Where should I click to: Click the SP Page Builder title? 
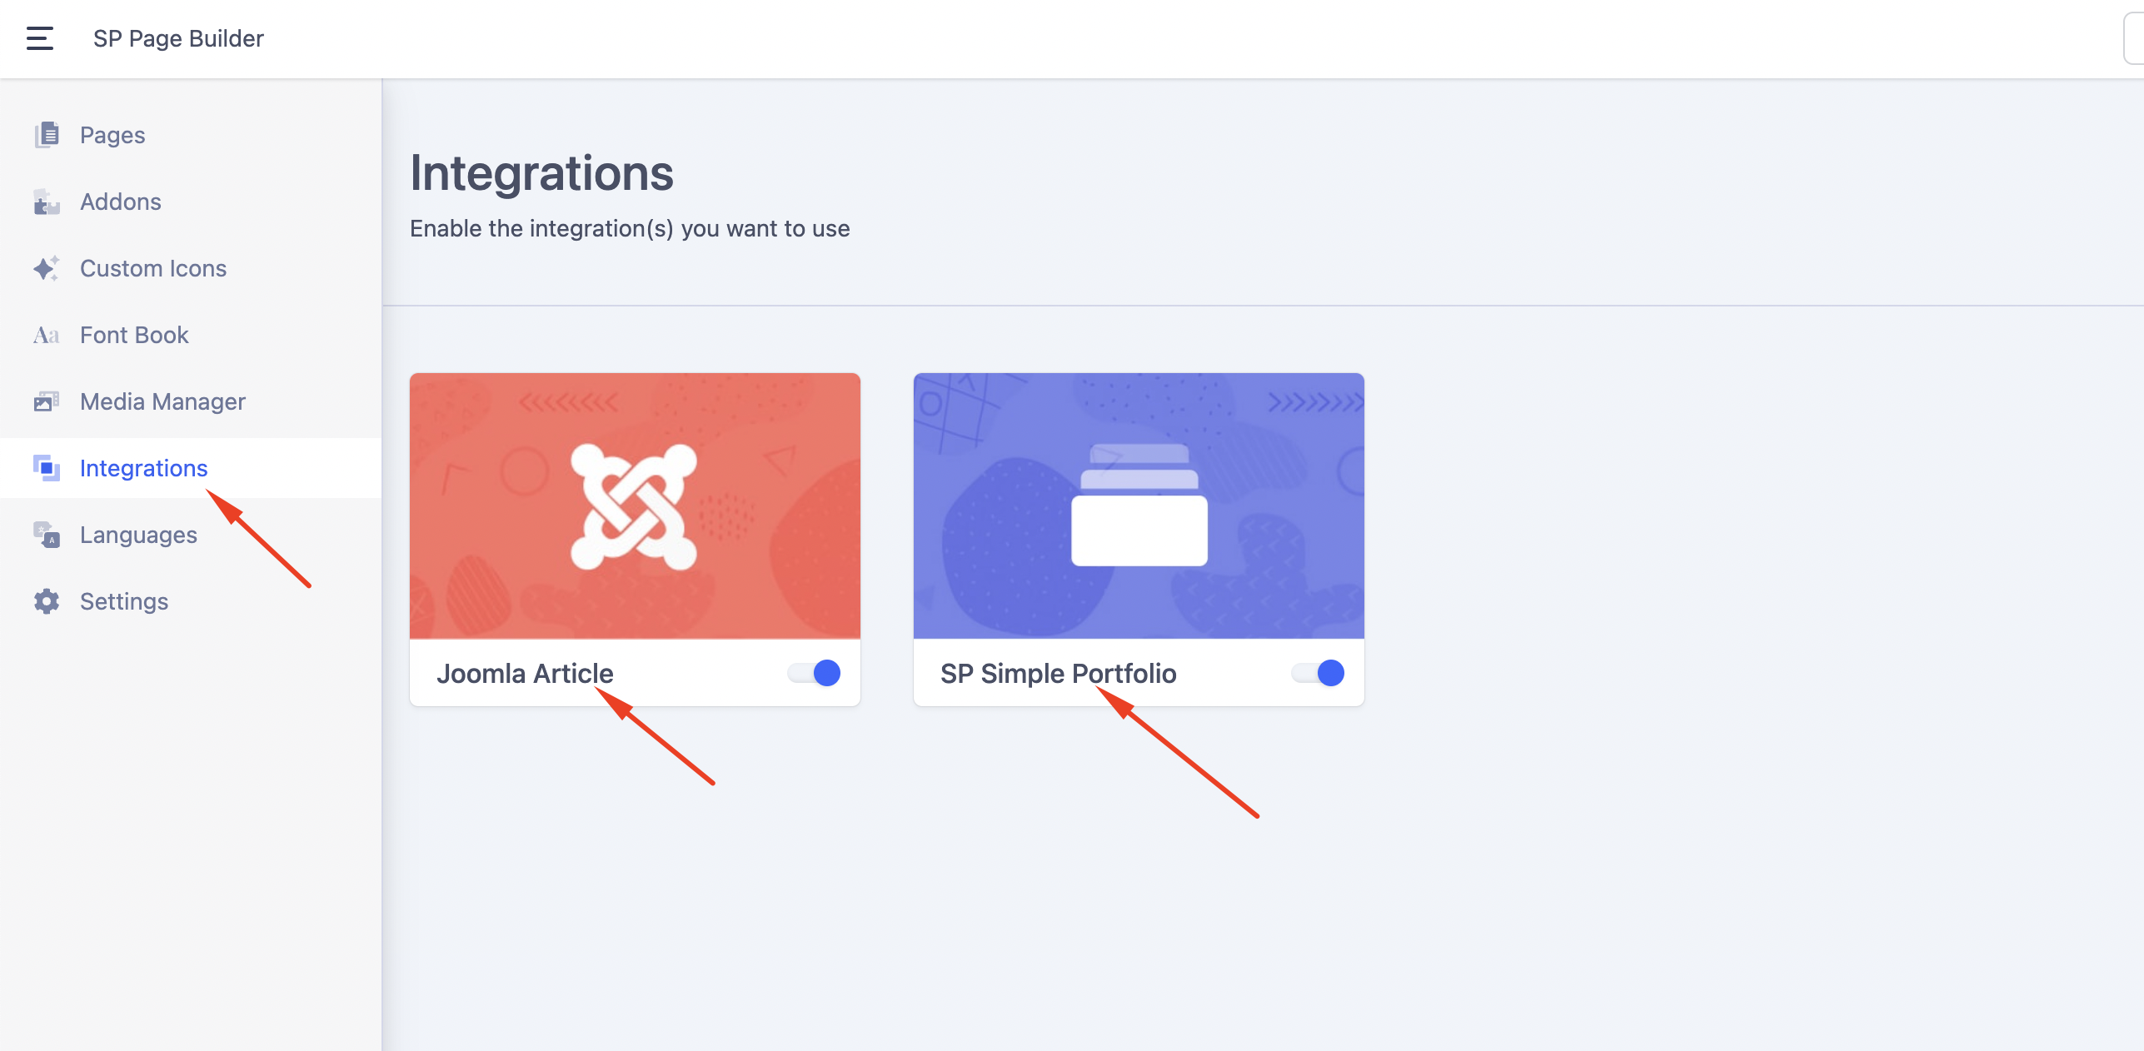click(x=178, y=38)
